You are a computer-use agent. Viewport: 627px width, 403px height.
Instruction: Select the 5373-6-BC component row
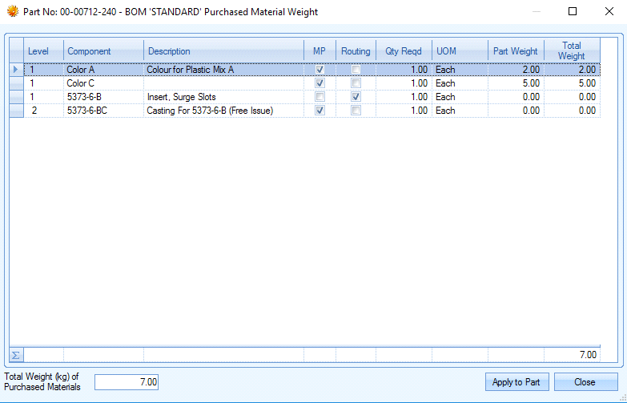(x=103, y=111)
